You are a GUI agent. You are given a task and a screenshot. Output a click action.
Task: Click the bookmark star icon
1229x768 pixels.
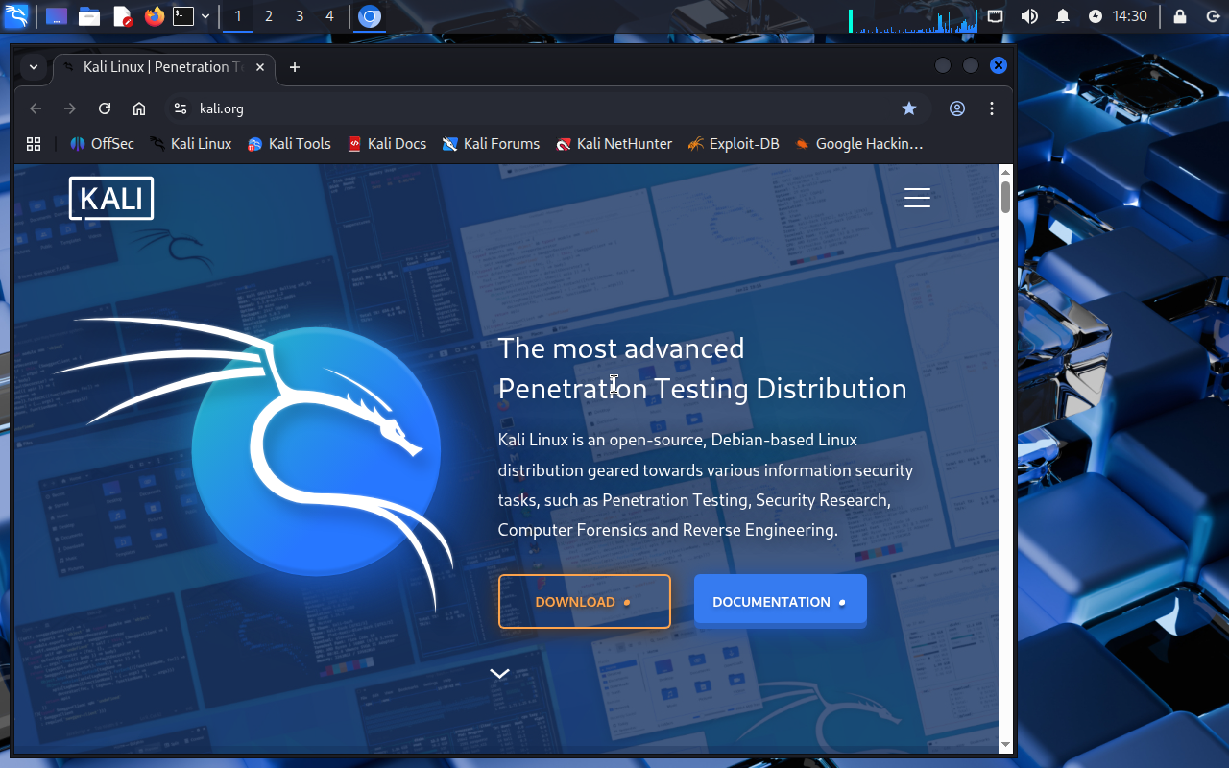tap(909, 108)
